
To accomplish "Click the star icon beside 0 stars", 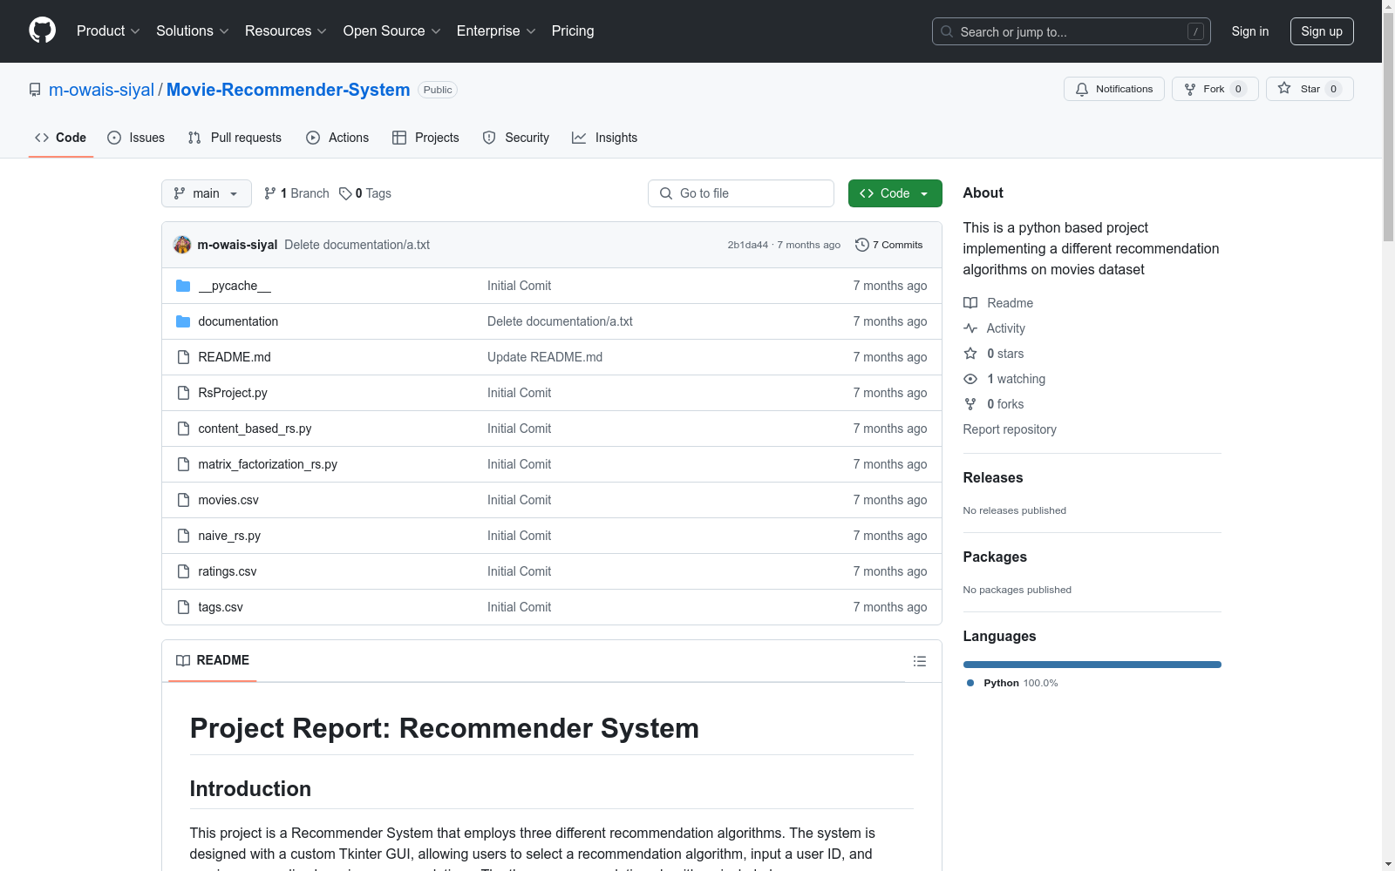I will click(x=970, y=354).
